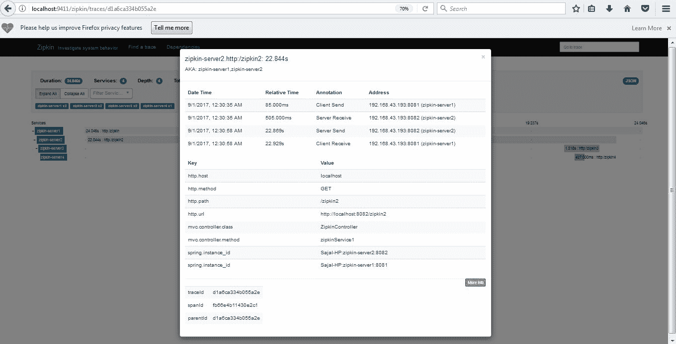This screenshot has width=676, height=344.
Task: Open the Pocket icon in the toolbar
Action: click(x=645, y=8)
